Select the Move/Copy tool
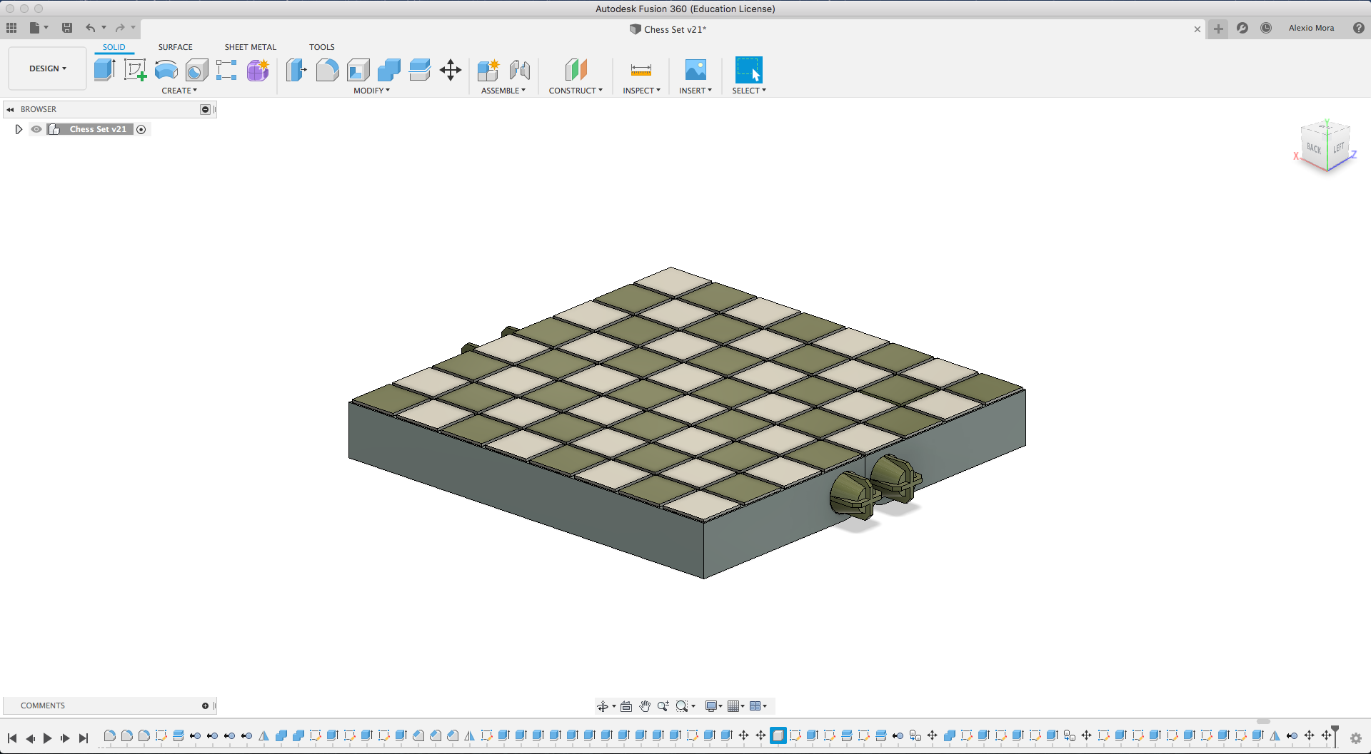 pos(451,70)
